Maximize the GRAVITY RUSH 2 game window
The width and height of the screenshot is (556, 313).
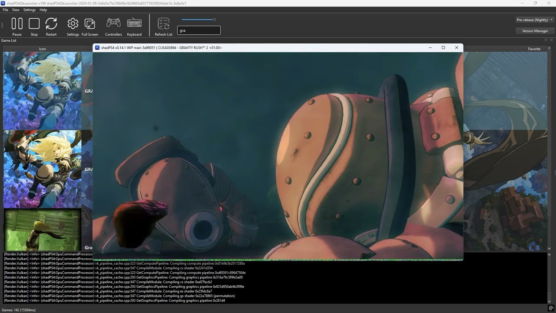(443, 47)
